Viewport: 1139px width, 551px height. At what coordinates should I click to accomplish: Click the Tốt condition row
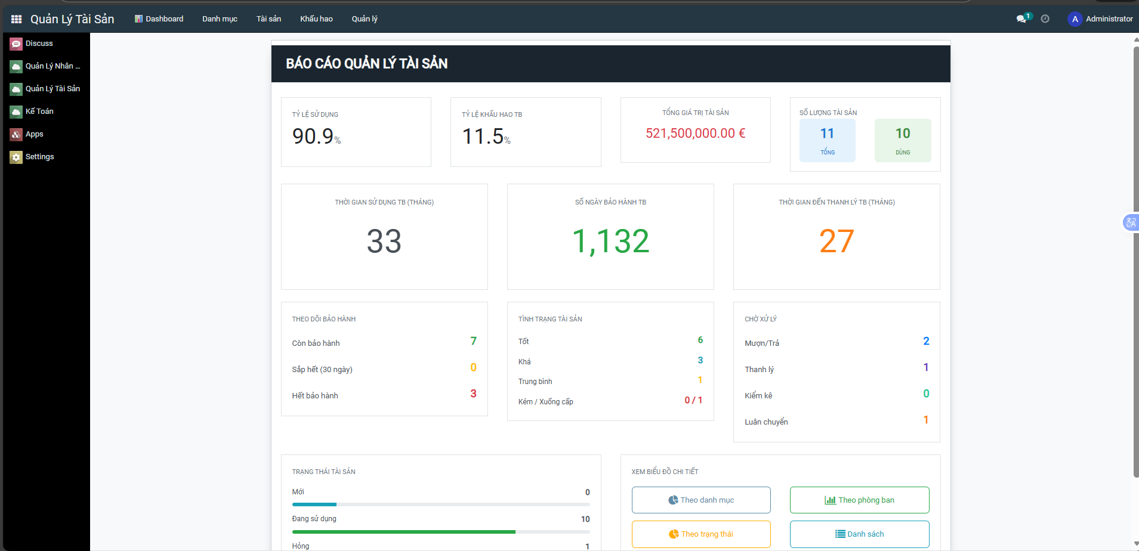pos(610,341)
